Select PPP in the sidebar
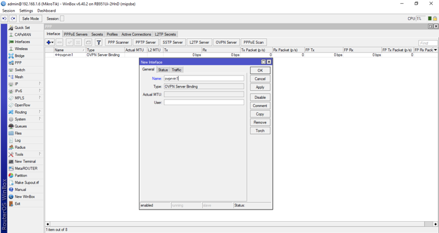The width and height of the screenshot is (439, 233). tap(18, 63)
